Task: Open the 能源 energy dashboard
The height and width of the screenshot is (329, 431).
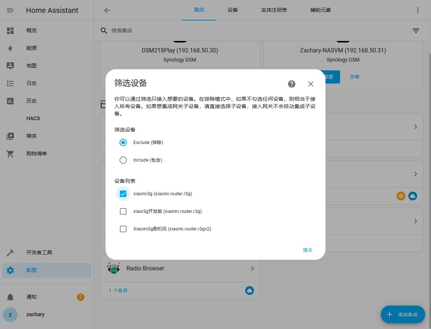Action: 32,48
